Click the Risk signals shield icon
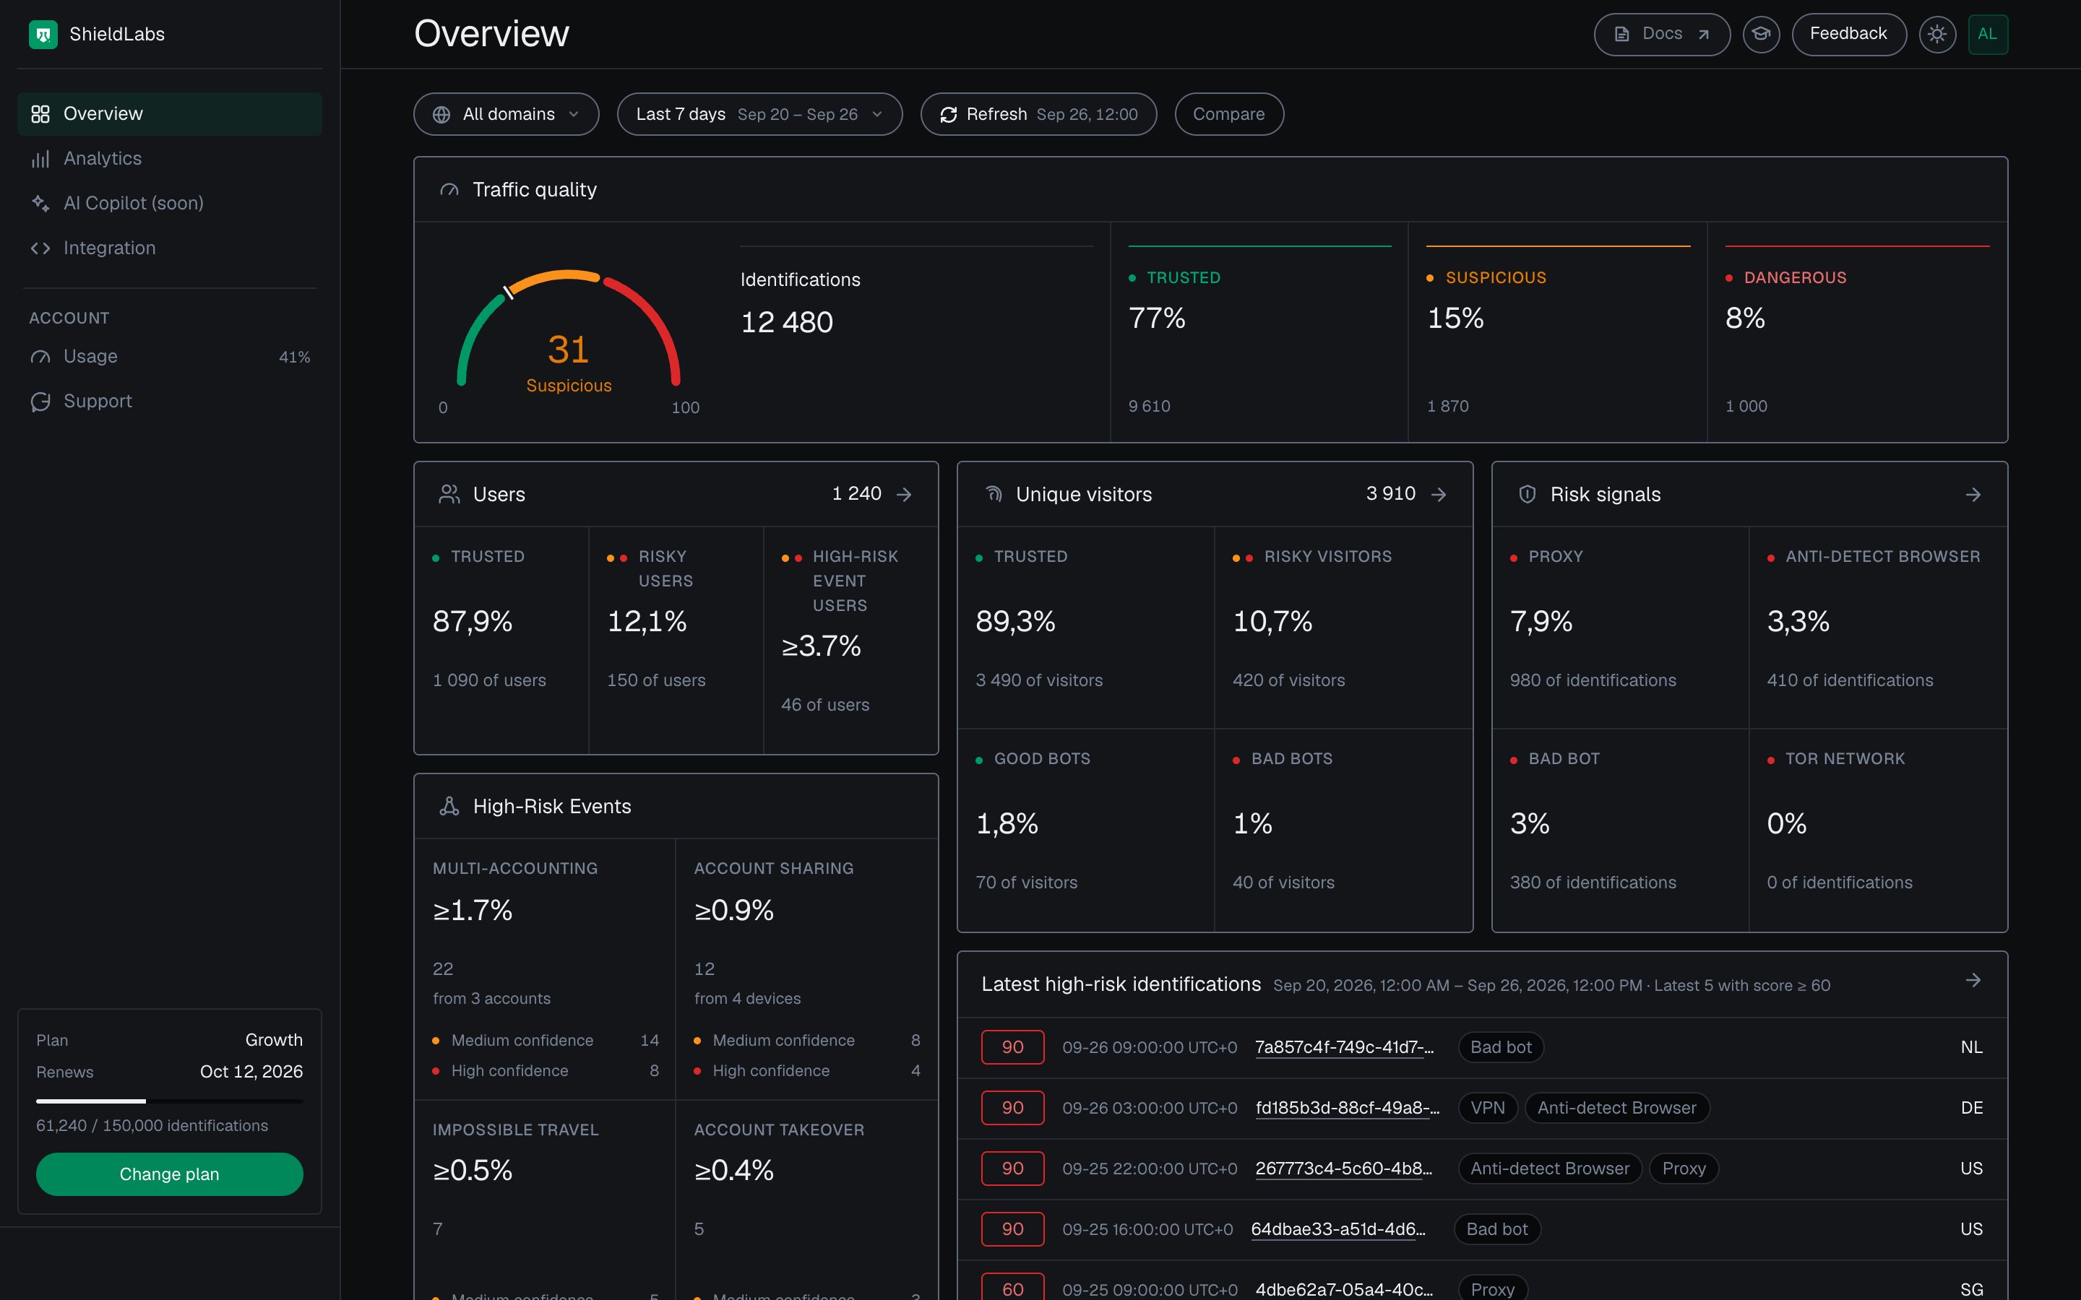The image size is (2081, 1300). point(1528,495)
